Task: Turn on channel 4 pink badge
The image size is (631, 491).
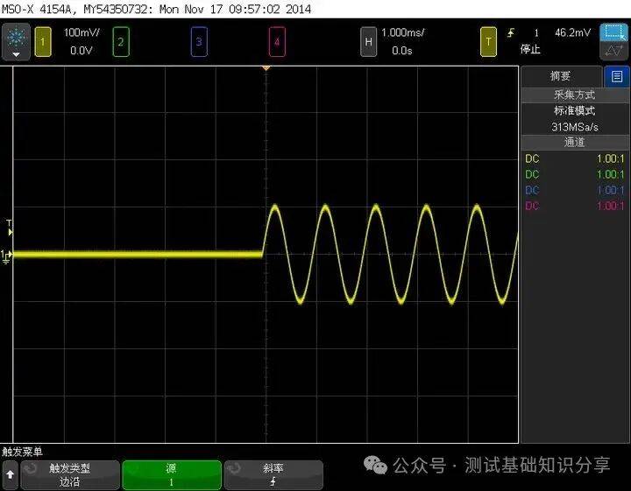Action: pyautogui.click(x=277, y=41)
